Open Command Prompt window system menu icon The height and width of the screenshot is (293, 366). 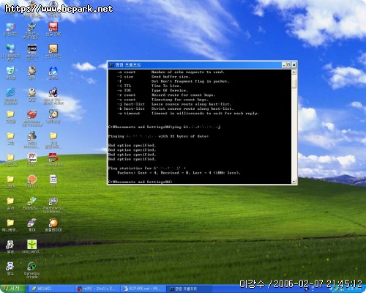[111, 65]
